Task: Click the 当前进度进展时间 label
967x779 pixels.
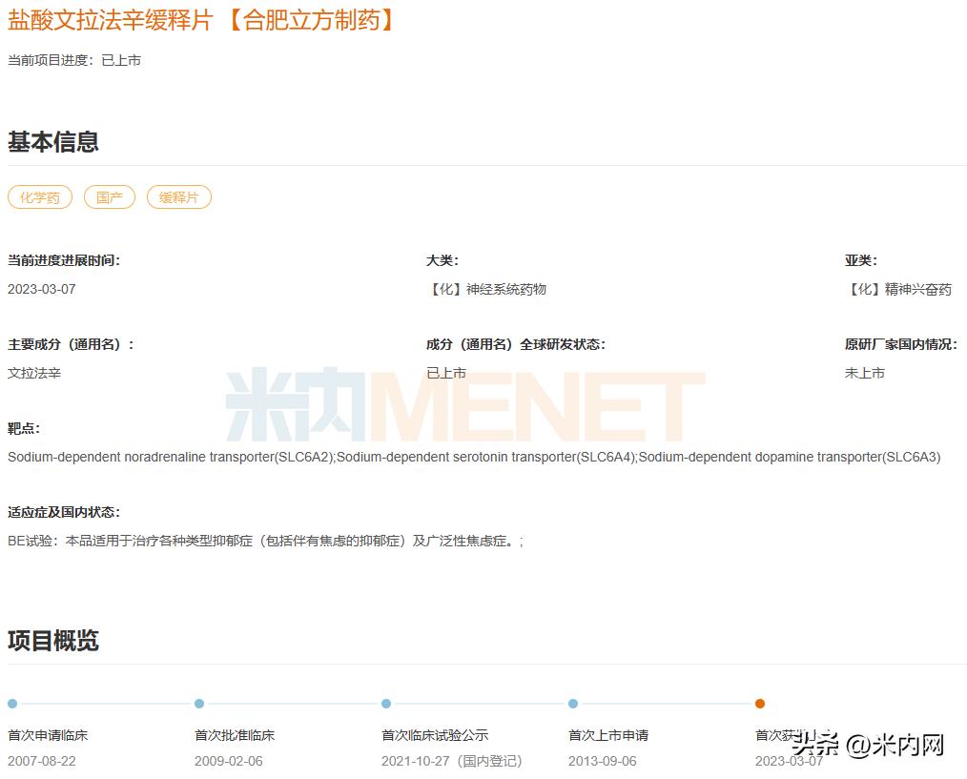Action: (x=64, y=261)
